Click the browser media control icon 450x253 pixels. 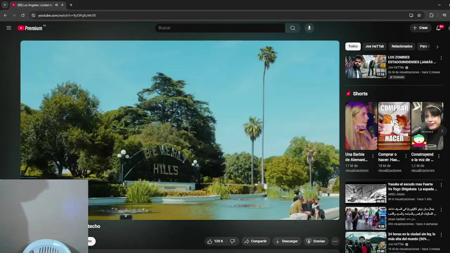pos(444,15)
